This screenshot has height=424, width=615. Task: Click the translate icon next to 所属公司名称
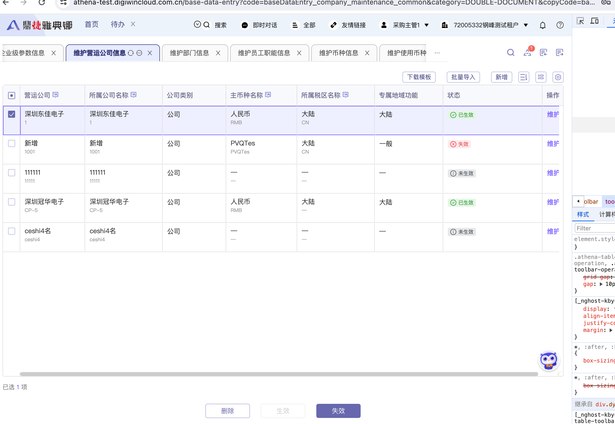[x=134, y=95]
